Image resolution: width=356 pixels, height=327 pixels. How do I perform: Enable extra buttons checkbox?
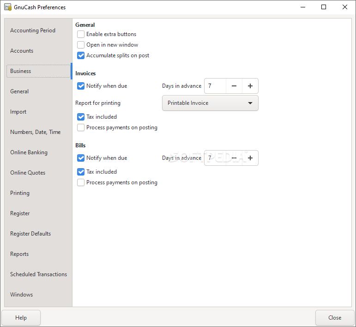click(81, 34)
